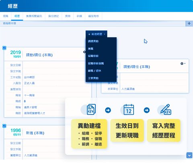
Task: Click 人力資源處 in the right card
Action: (128, 89)
